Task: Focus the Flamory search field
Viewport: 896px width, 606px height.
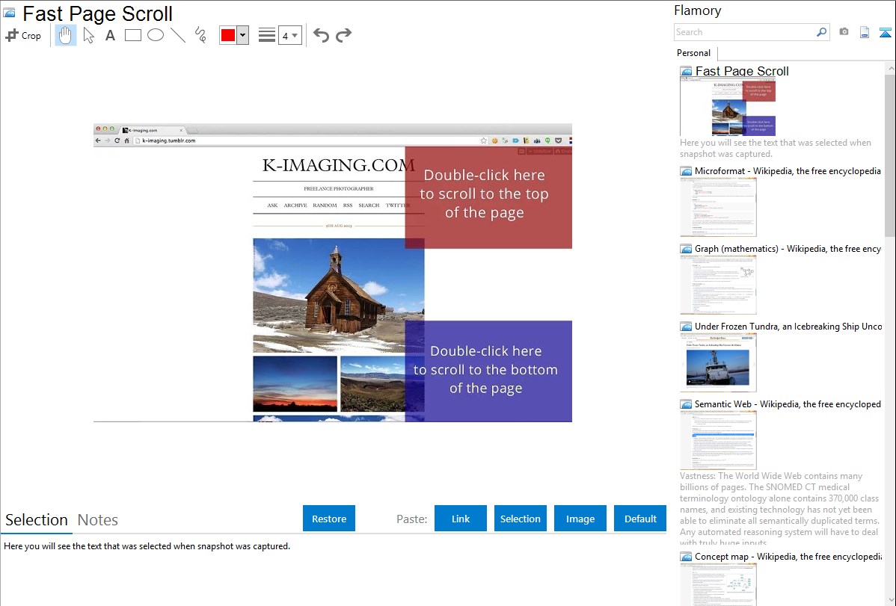Action: pos(744,32)
